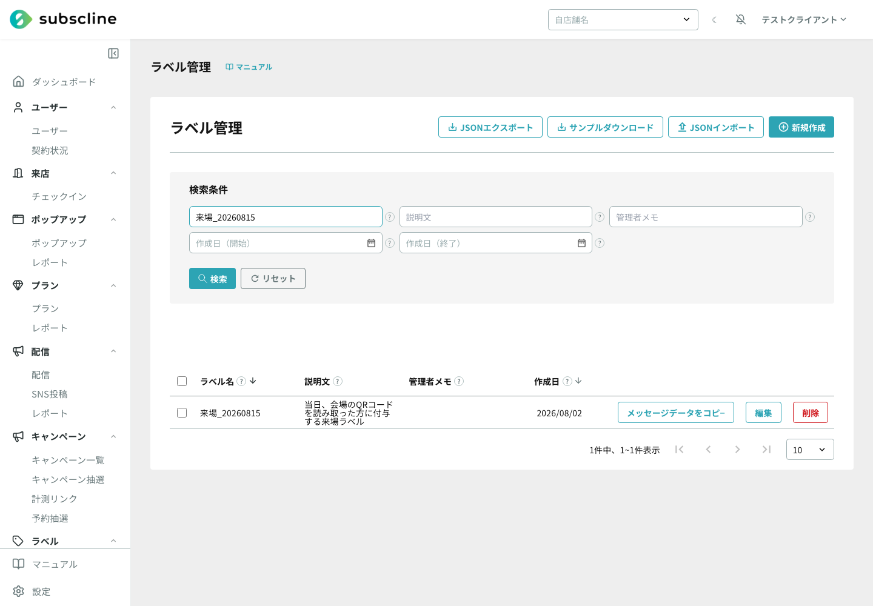This screenshot has height=606, width=873.
Task: Click the リセット button
Action: pos(273,279)
